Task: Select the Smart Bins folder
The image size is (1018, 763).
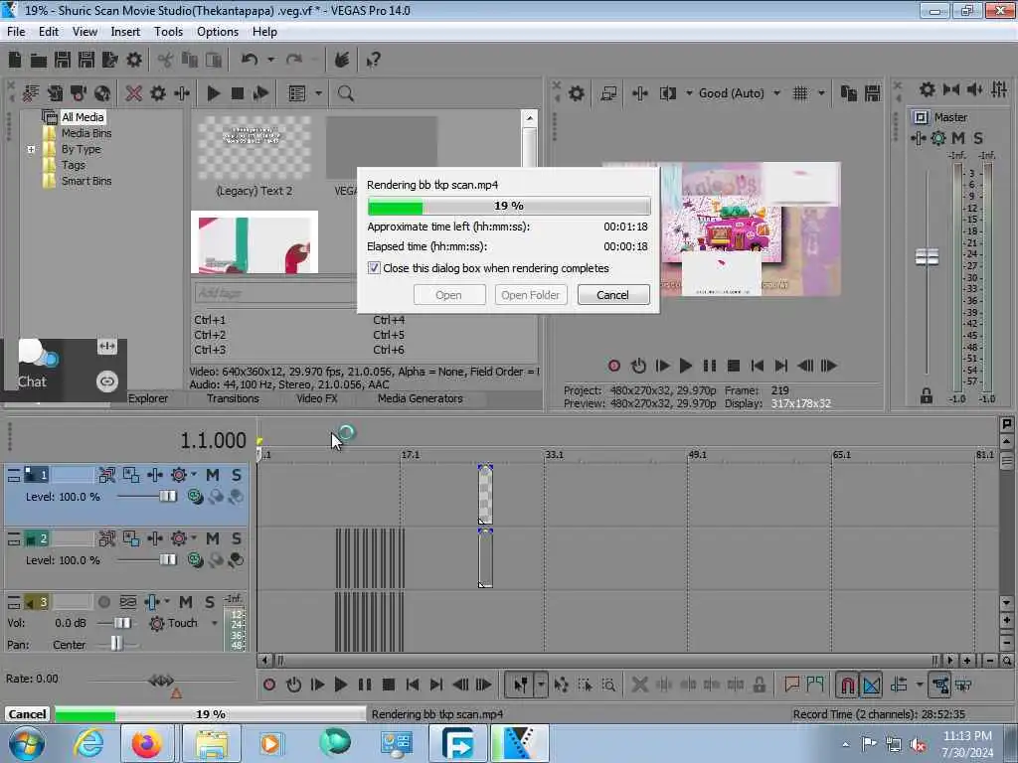Action: (85, 181)
